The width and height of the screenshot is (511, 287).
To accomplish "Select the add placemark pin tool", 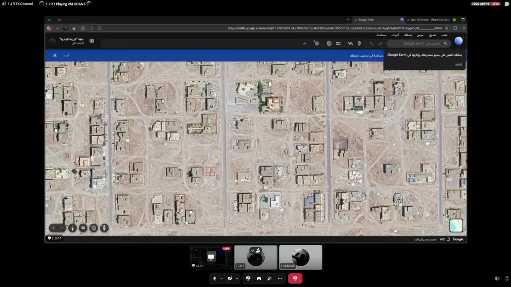I will (359, 43).
